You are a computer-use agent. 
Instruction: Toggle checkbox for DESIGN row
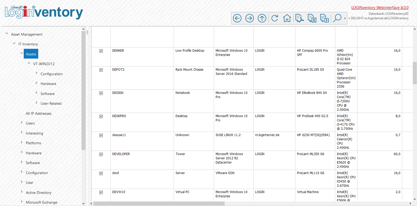[x=101, y=93]
